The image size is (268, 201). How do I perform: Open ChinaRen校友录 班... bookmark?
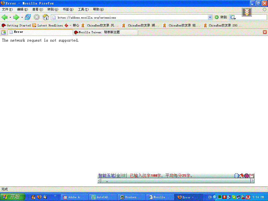tap(182, 25)
